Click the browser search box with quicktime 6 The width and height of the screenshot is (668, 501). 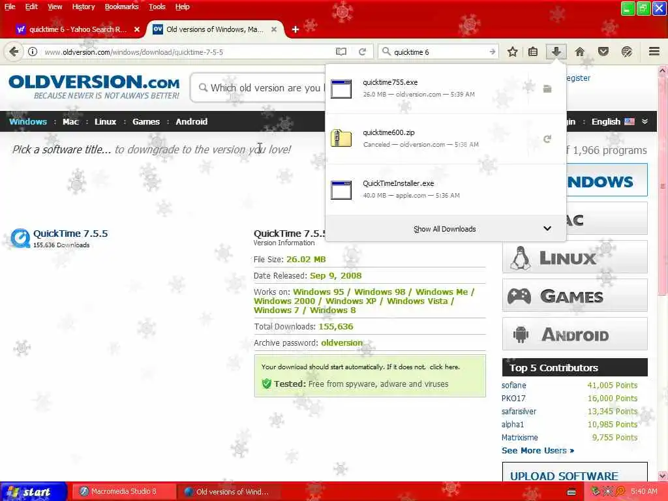pos(439,52)
